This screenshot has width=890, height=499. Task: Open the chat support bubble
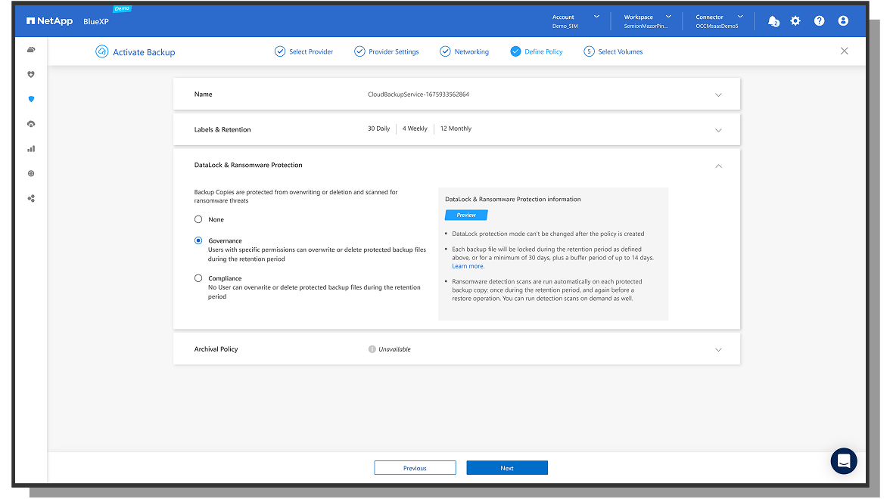pos(843,461)
